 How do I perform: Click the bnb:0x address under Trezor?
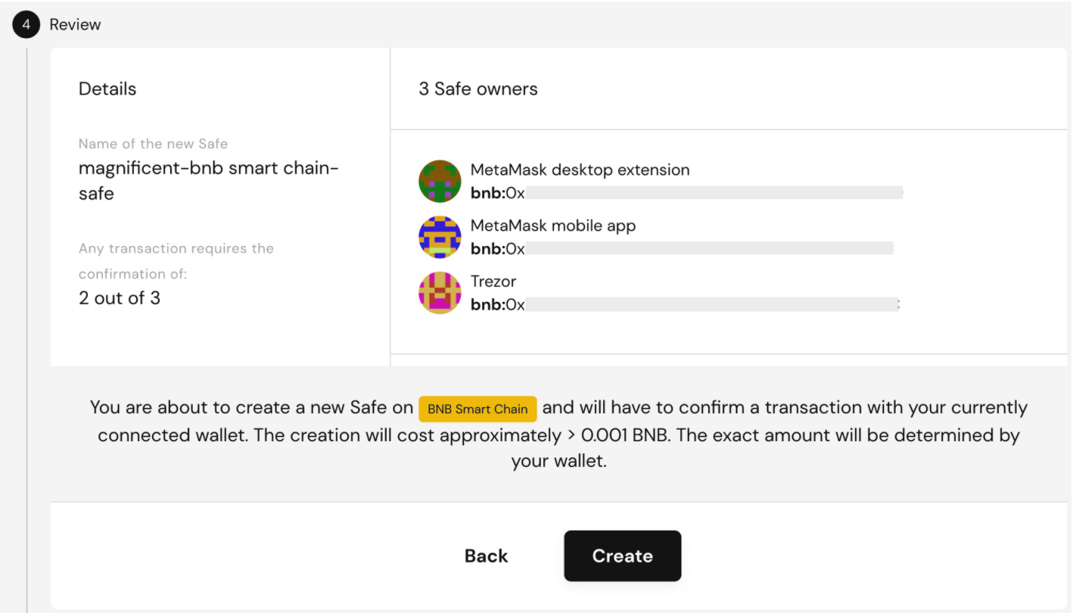(685, 304)
